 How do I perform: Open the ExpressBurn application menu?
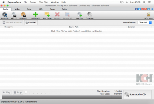coord(14,2)
